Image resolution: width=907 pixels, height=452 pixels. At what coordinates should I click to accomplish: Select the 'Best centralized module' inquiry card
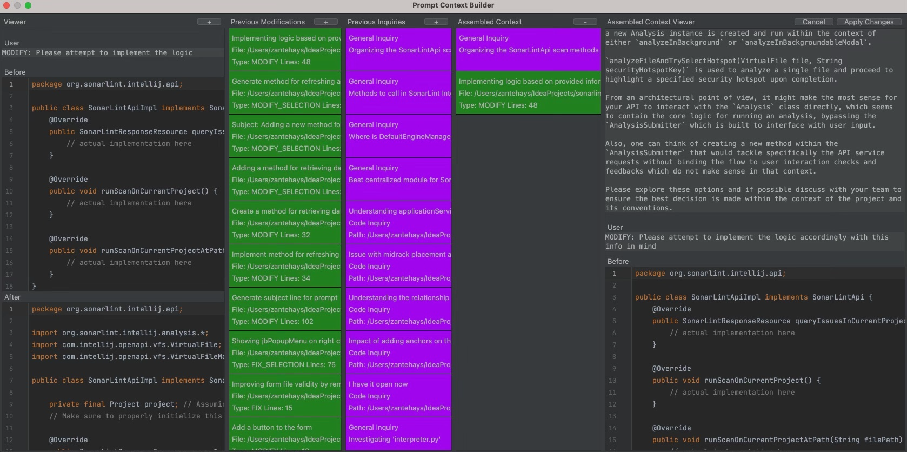[x=399, y=180]
